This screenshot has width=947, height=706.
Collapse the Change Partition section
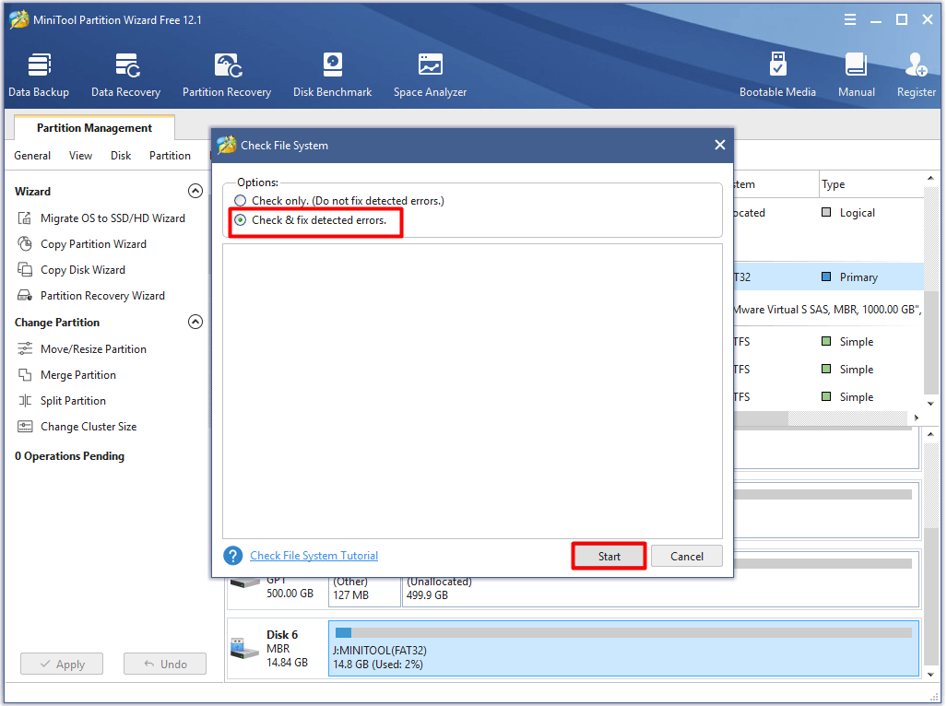tap(195, 322)
